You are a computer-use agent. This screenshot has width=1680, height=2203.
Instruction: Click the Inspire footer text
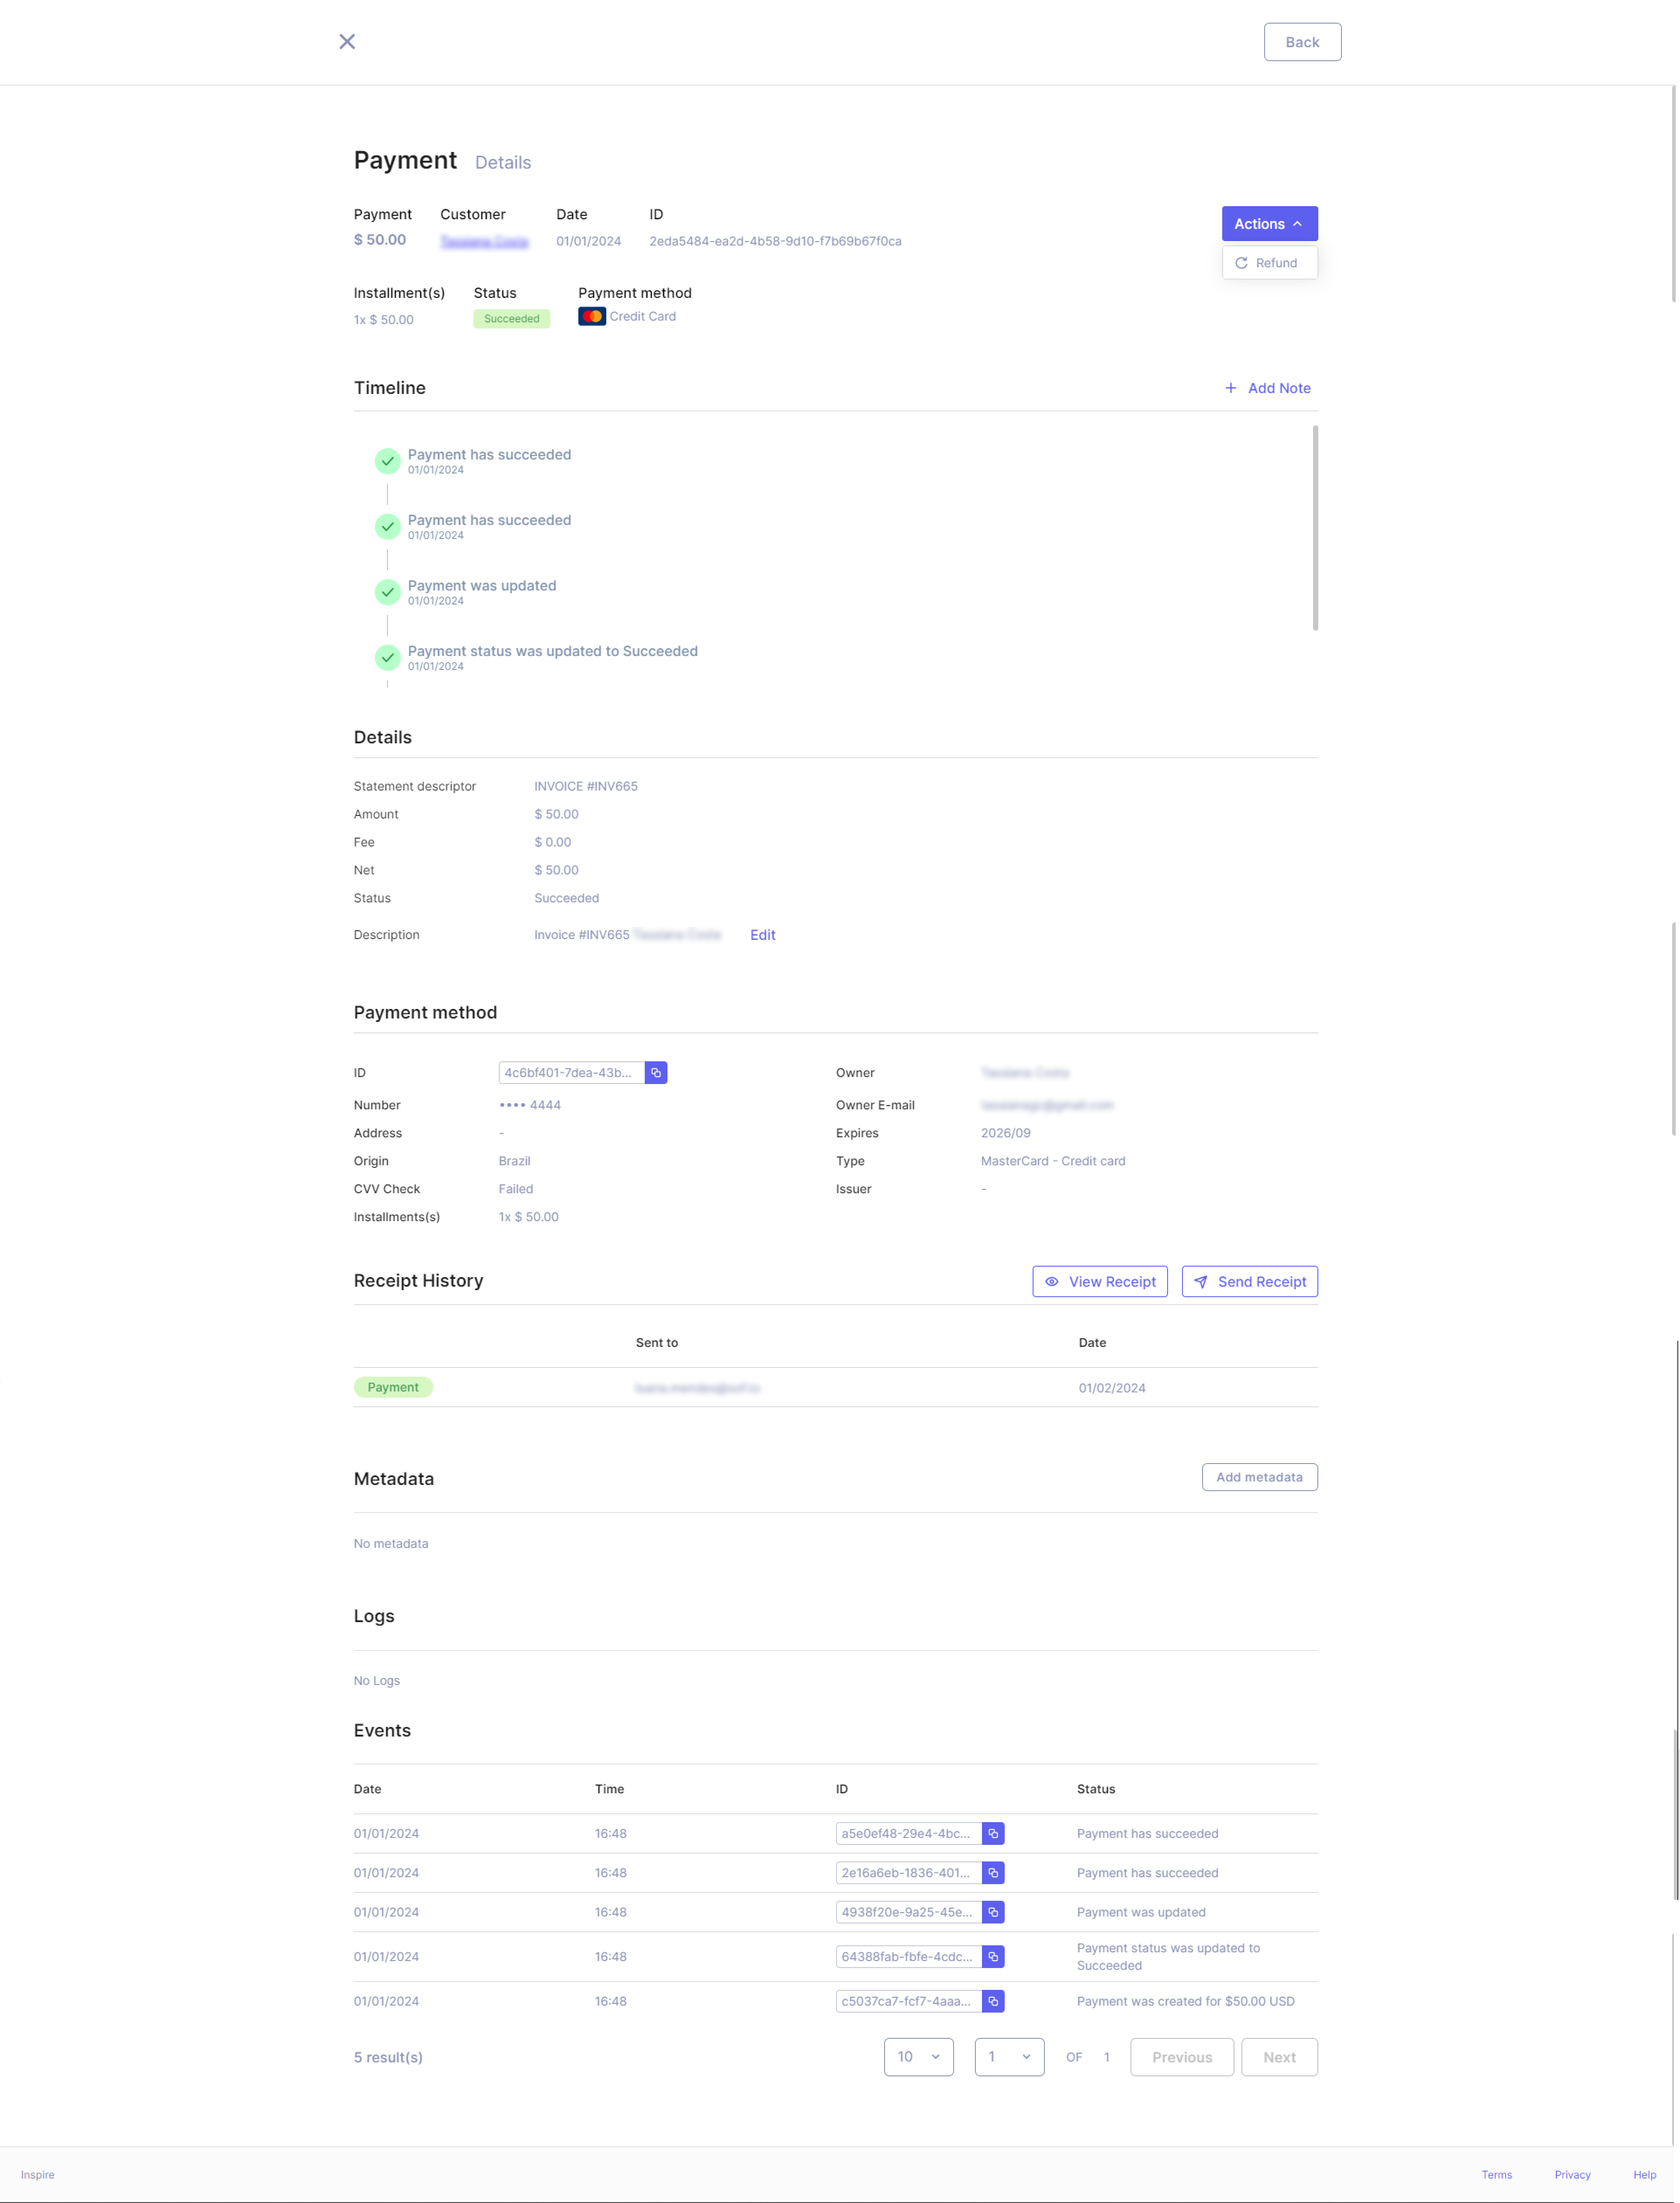pyautogui.click(x=38, y=2174)
